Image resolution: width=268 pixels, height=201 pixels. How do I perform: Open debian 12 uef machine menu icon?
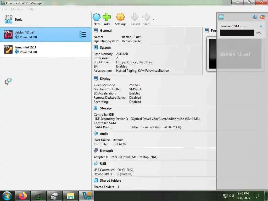pyautogui.click(x=83, y=35)
